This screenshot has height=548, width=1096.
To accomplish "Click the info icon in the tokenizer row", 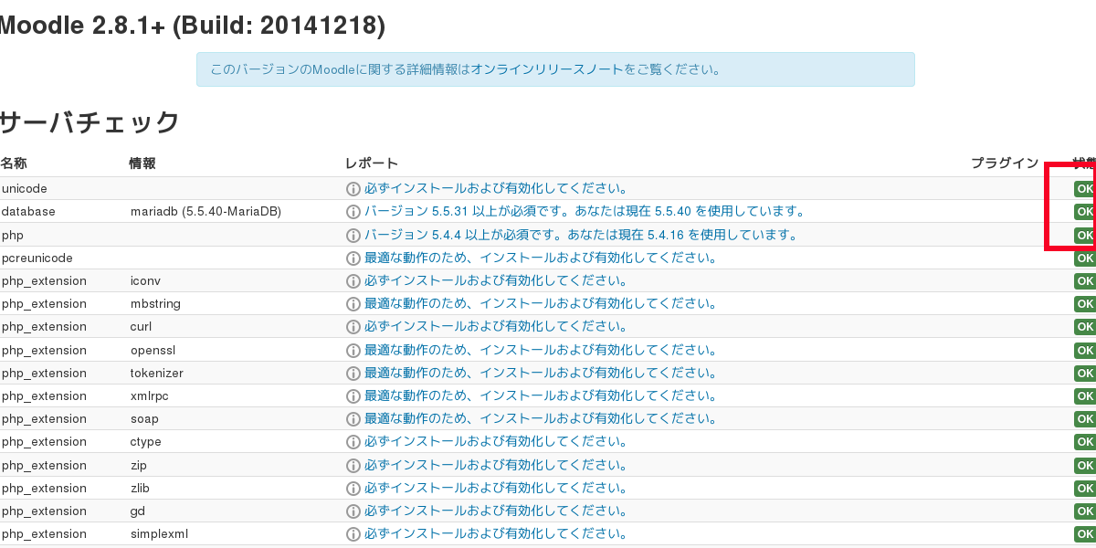I will (x=353, y=374).
